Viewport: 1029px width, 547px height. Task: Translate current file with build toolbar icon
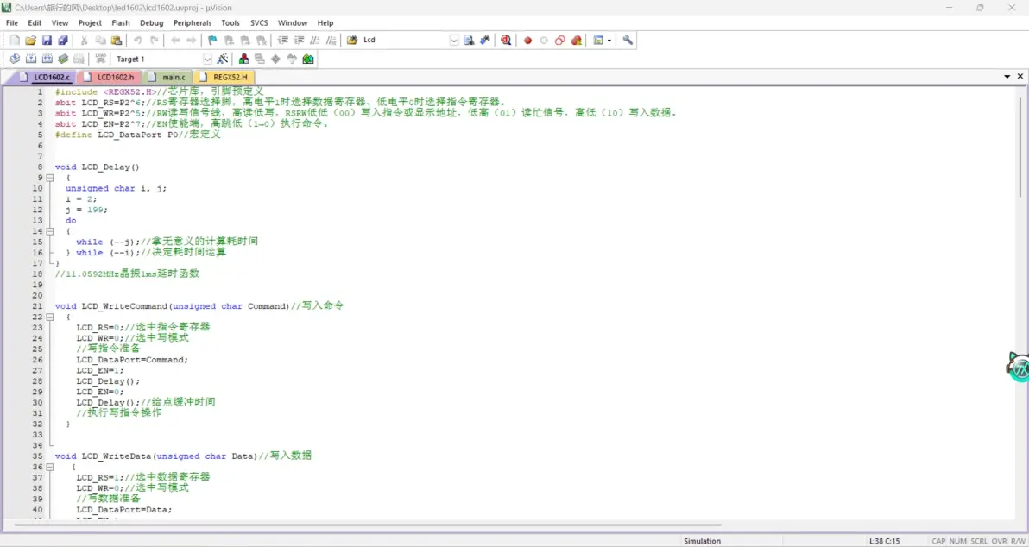tap(15, 59)
